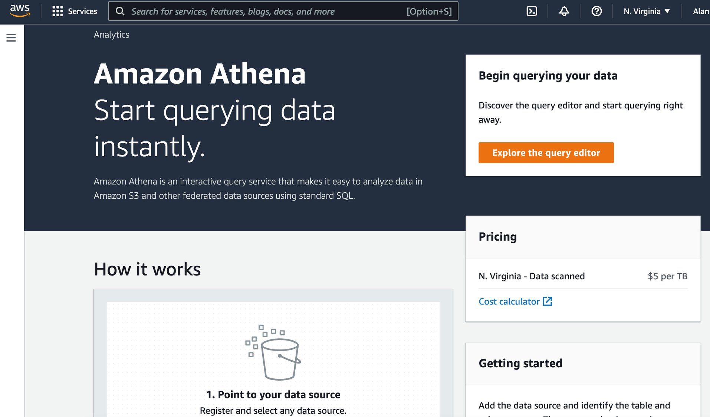Select the Analytics breadcrumb link
Screen dimensions: 710x417
[x=111, y=35]
